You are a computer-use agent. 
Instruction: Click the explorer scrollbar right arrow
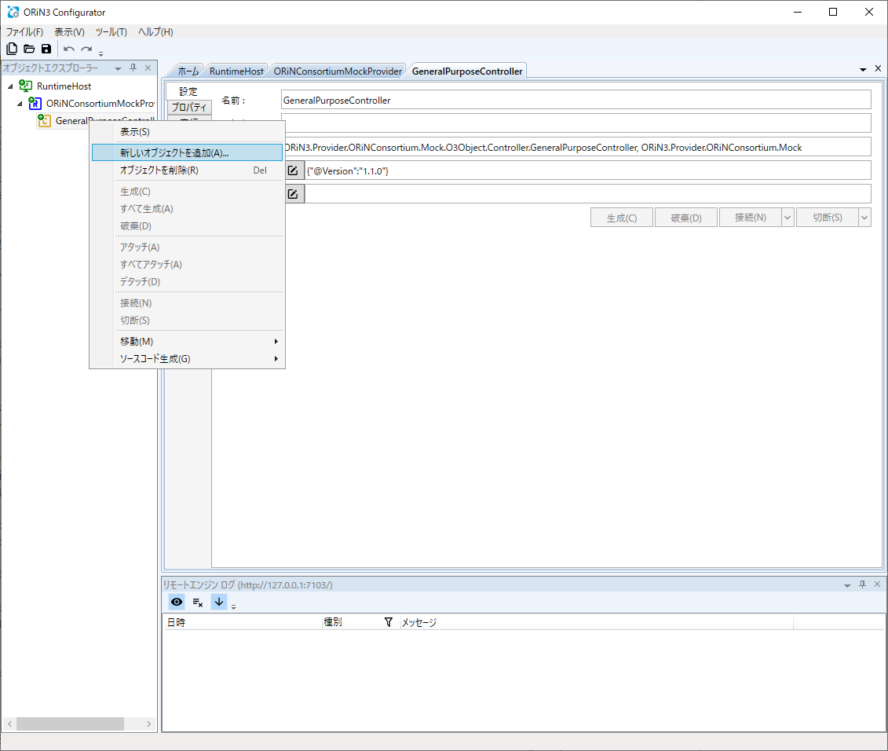(148, 724)
